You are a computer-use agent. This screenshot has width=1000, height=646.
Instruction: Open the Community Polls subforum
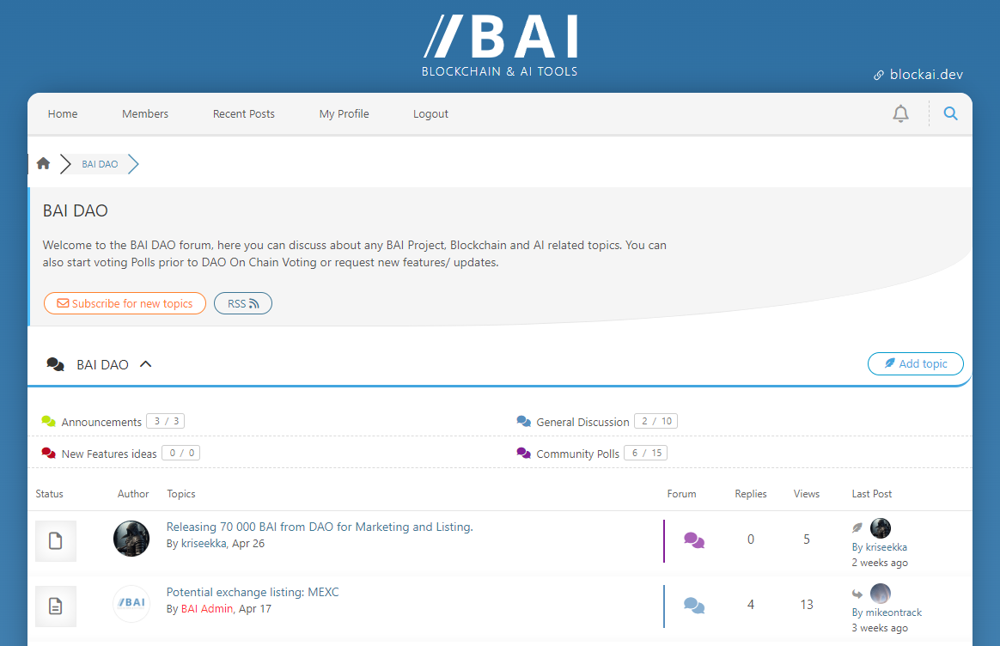click(577, 454)
